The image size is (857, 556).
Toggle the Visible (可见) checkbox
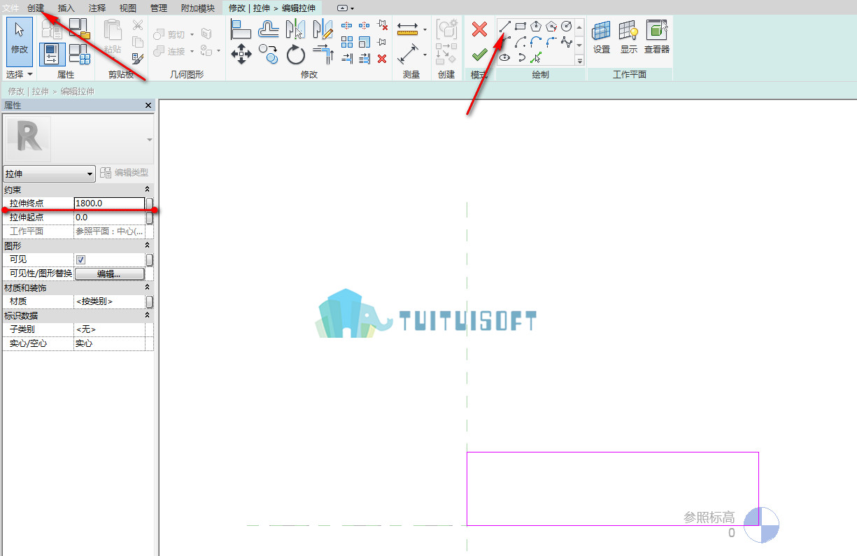pos(80,259)
